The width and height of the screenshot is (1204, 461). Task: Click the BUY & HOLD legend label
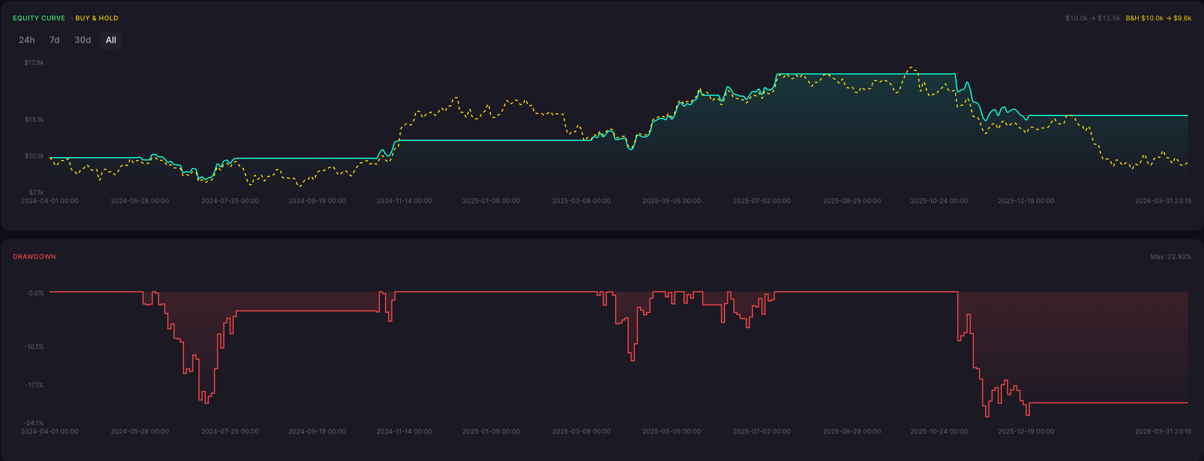click(96, 18)
